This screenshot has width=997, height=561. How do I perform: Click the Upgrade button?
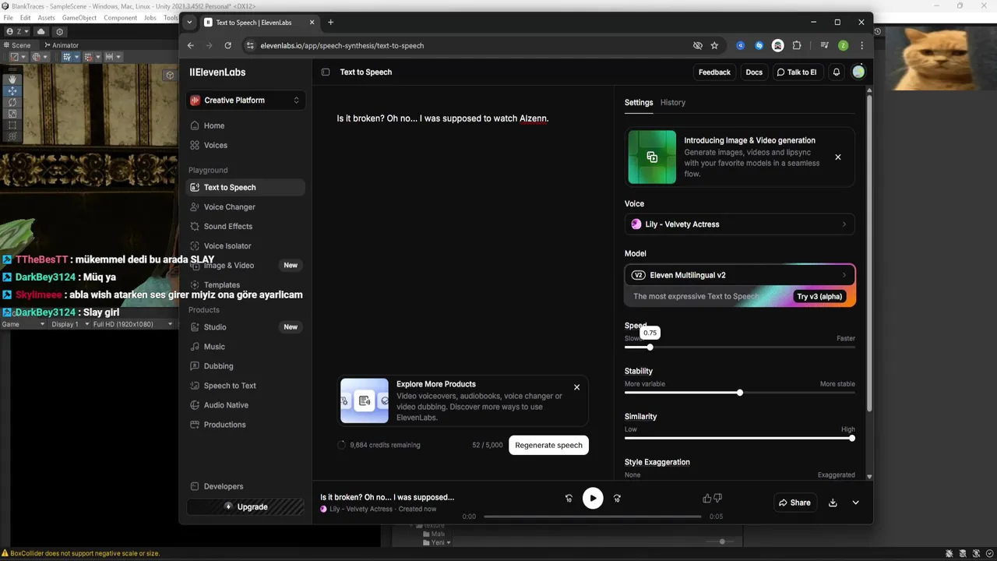(x=245, y=506)
